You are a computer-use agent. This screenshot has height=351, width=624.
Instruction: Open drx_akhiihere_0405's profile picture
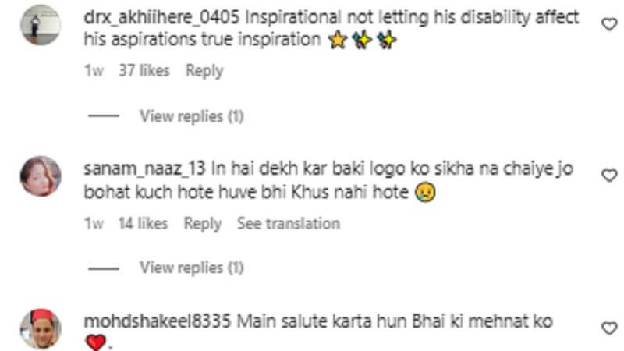tap(41, 25)
